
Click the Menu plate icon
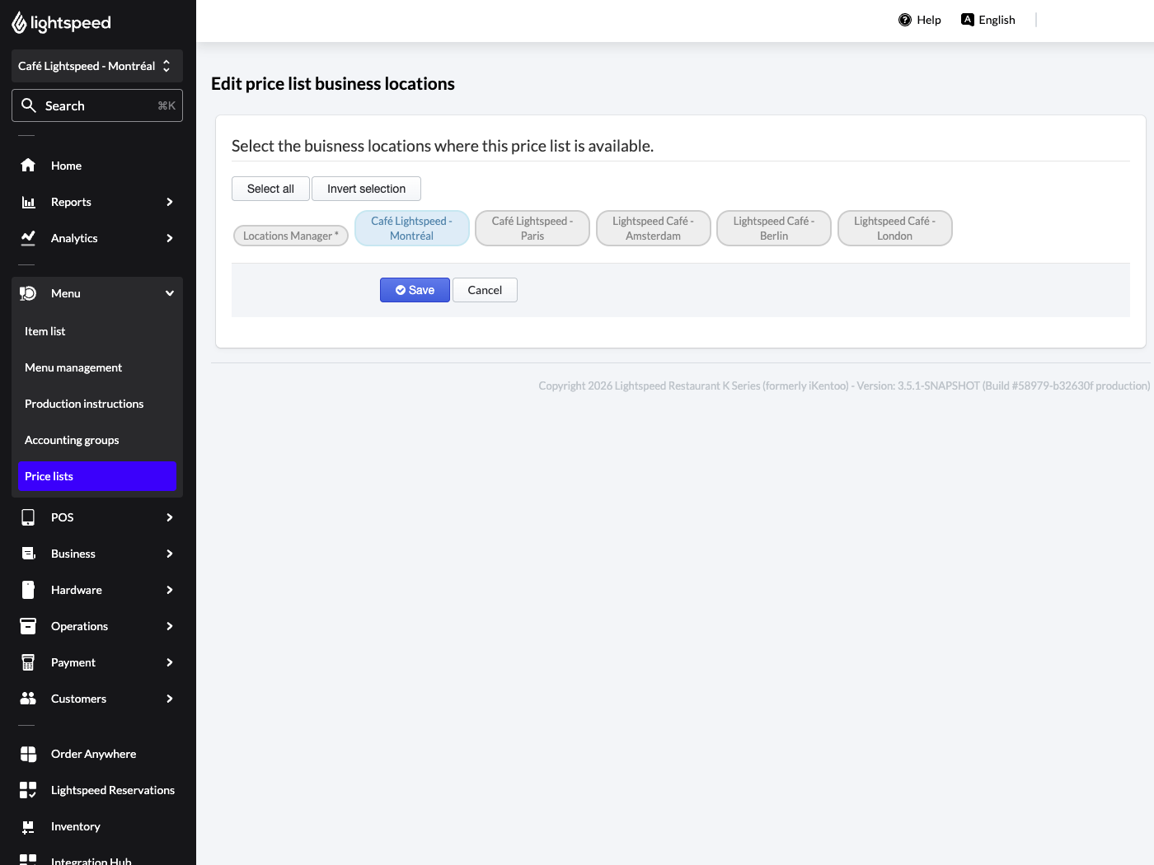[x=28, y=293]
